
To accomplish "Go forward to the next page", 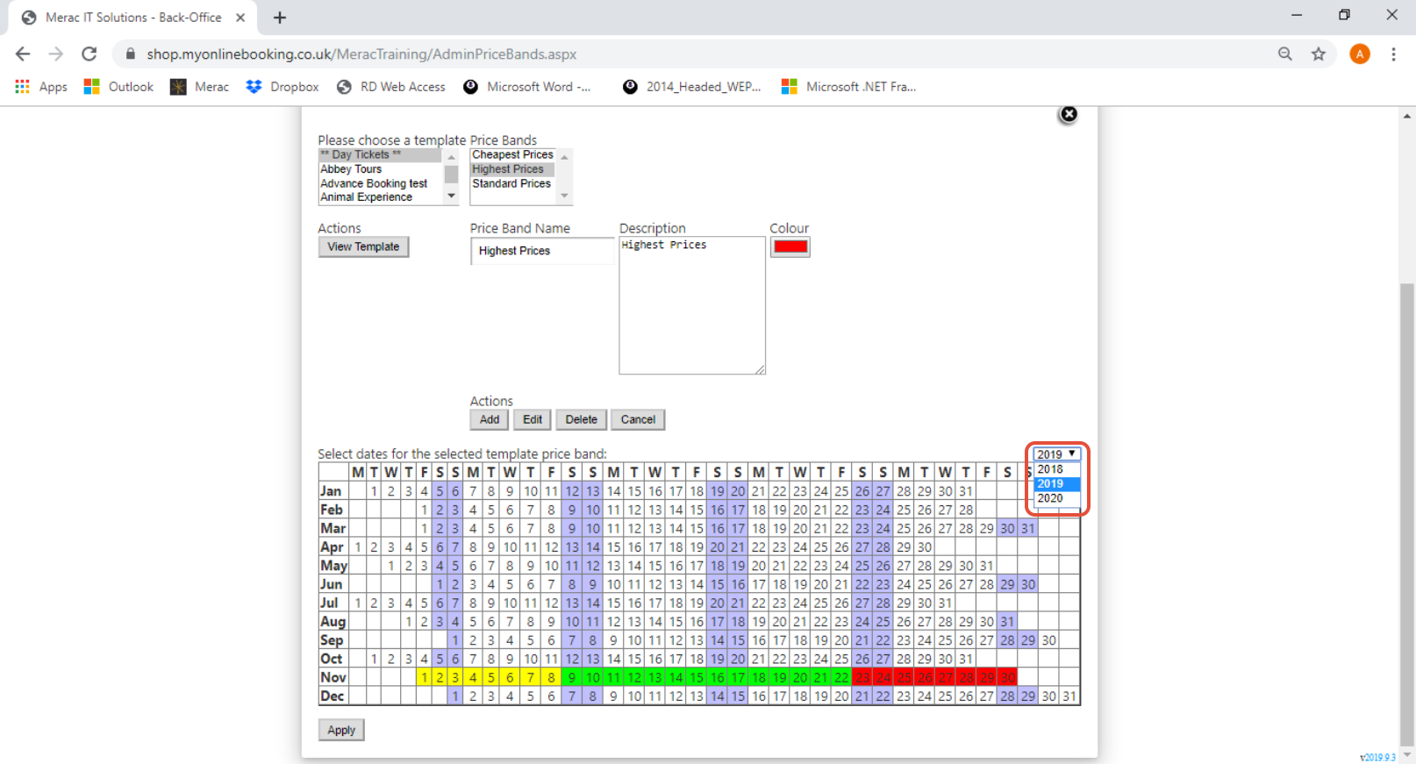I will 56,54.
